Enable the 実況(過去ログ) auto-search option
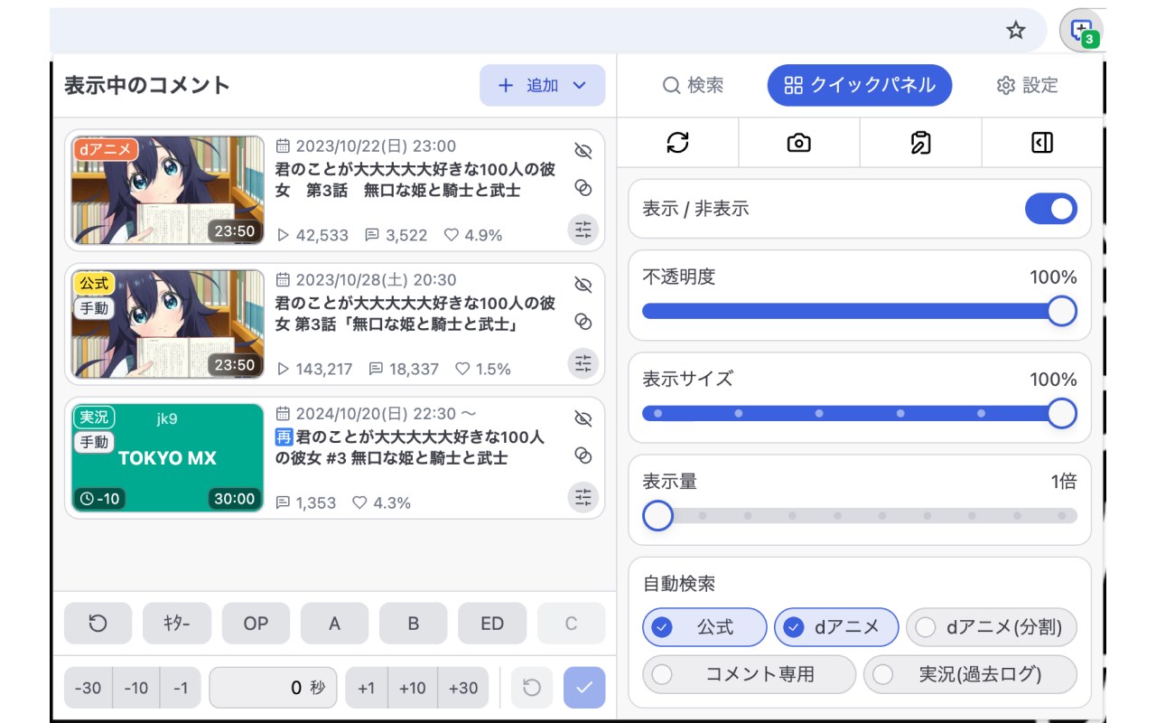The height and width of the screenshot is (723, 1156). 970,674
